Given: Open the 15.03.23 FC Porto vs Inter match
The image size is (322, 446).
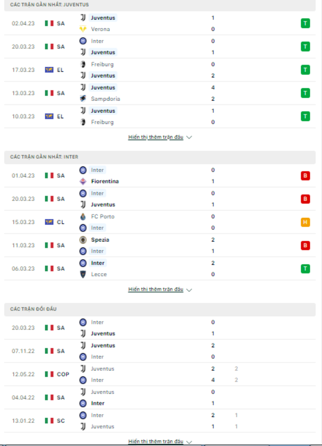Looking at the screenshot, I should [x=160, y=222].
